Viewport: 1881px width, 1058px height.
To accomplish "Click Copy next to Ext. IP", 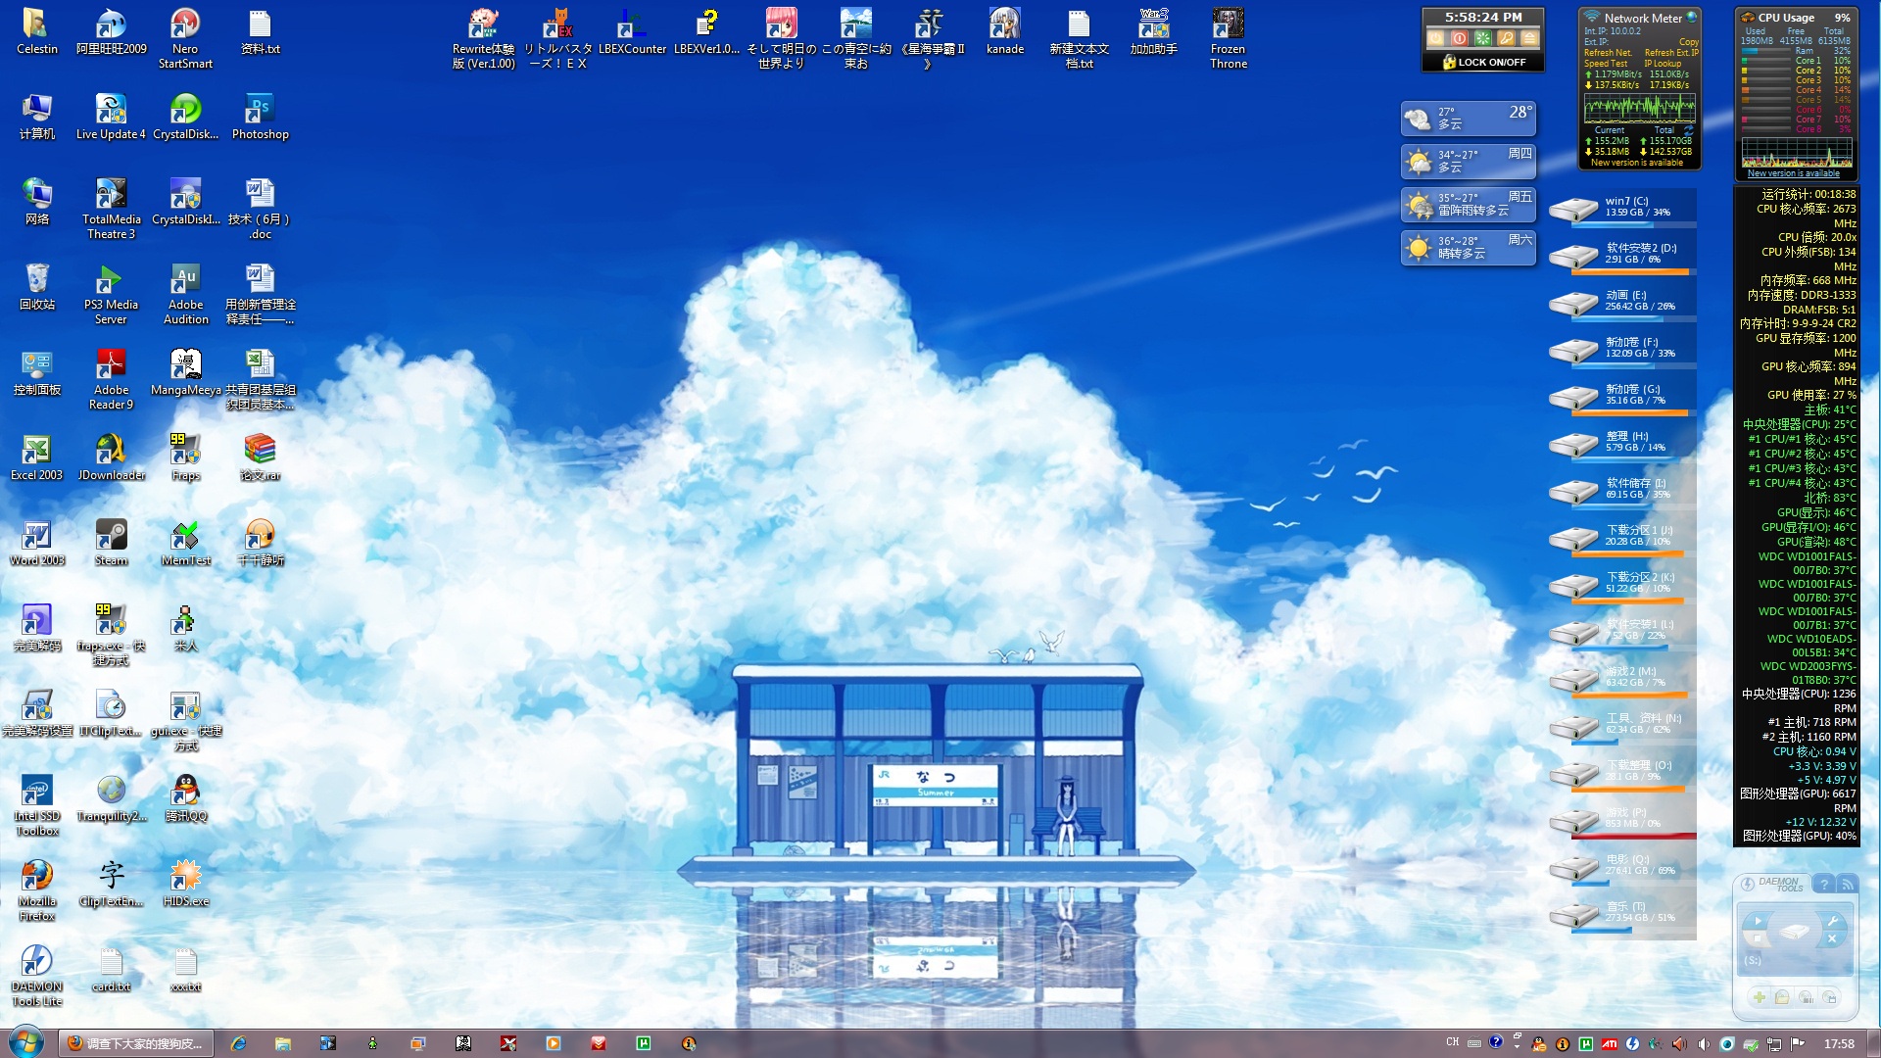I will coord(1689,42).
